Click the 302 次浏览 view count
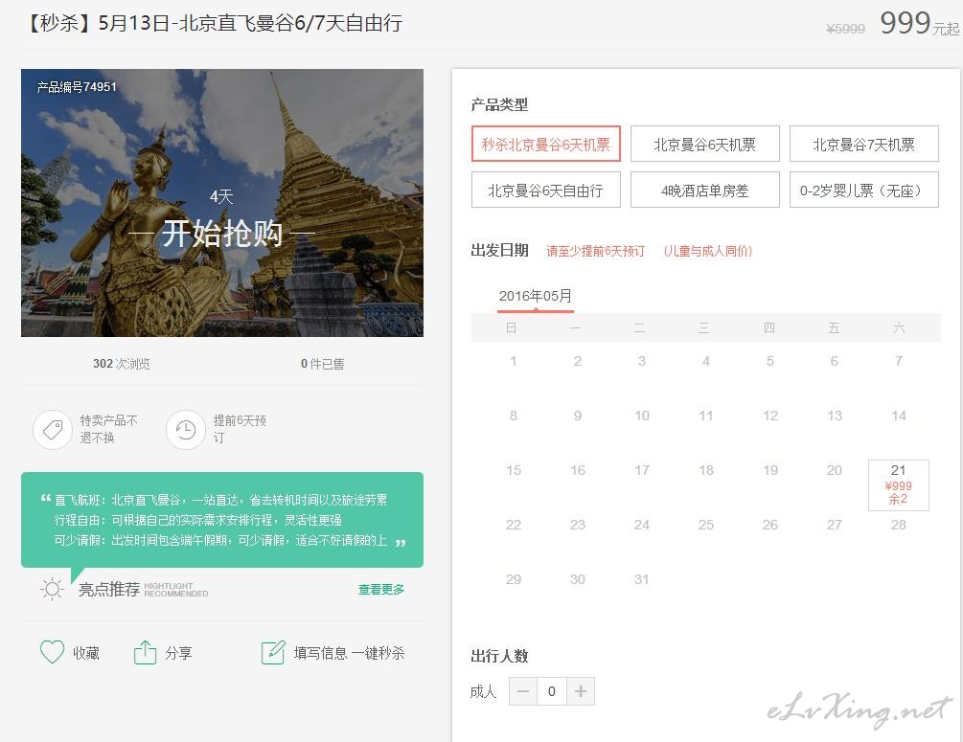This screenshot has width=963, height=742. [x=122, y=364]
